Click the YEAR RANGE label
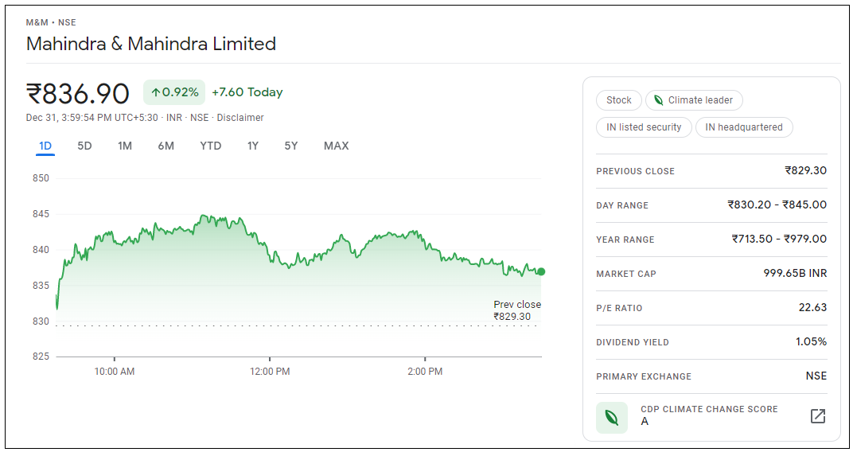853x452 pixels. coord(625,240)
